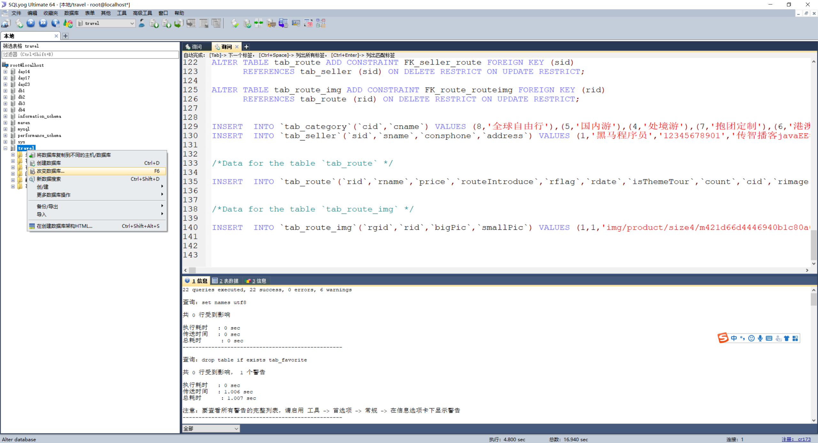The width and height of the screenshot is (818, 443).
Task: Click the new query editor icon
Action: point(19,23)
